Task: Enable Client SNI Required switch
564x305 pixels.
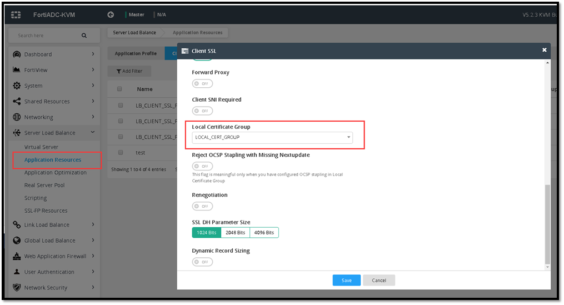Action: click(x=202, y=111)
